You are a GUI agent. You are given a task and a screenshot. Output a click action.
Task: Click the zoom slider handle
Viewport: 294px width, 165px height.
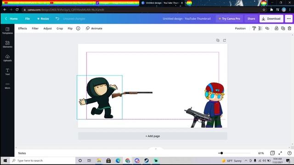221,153
